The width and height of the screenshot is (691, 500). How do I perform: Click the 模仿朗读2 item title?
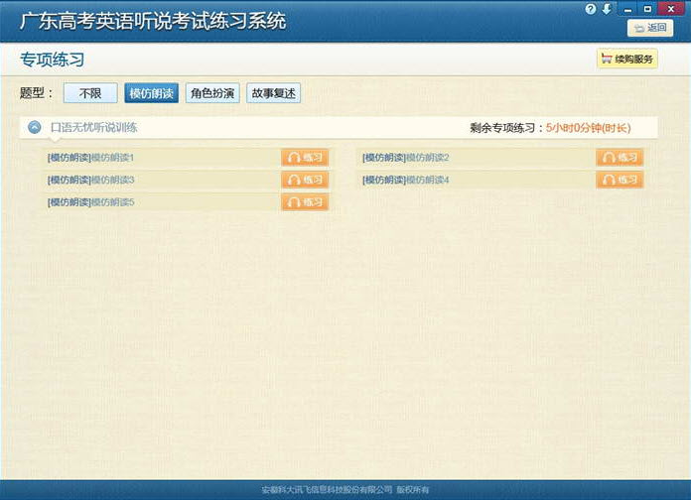pos(405,158)
